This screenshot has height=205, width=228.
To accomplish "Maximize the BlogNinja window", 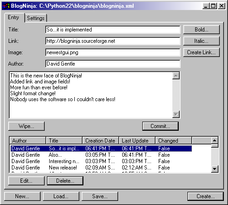I will point(213,6).
